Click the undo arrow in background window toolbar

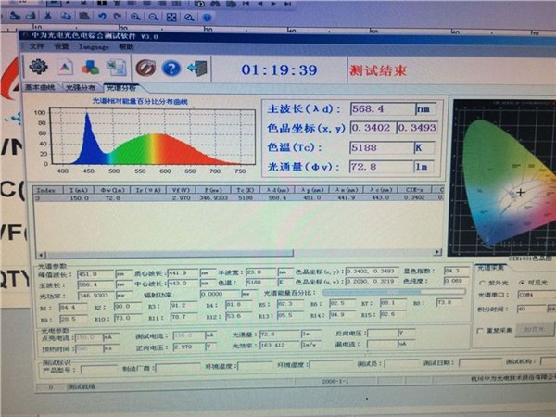[x=102, y=17]
